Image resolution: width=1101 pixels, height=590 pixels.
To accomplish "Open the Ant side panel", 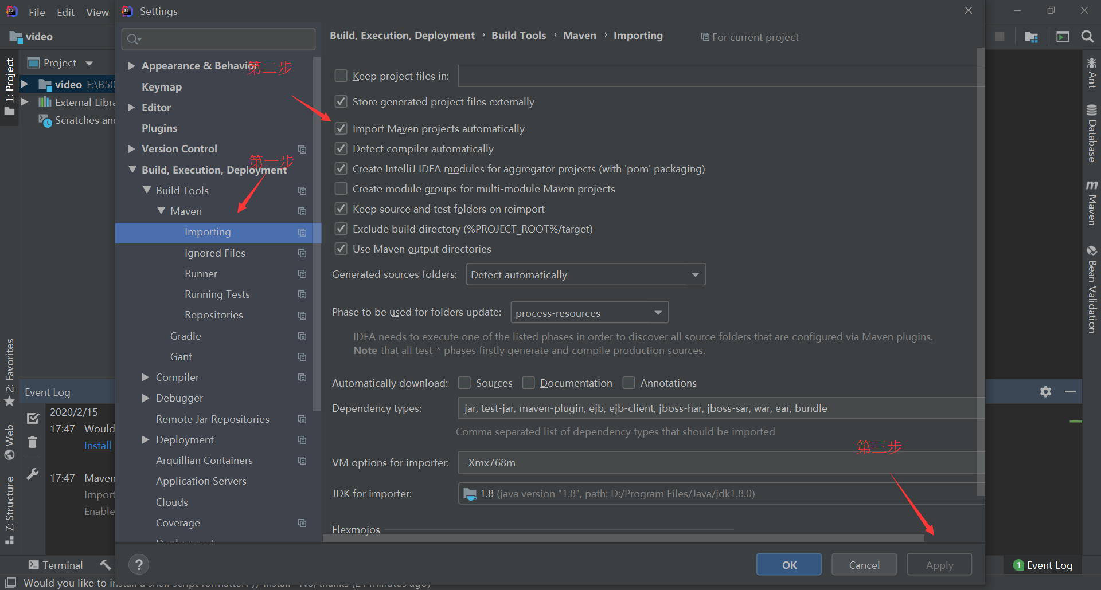I will tap(1092, 73).
